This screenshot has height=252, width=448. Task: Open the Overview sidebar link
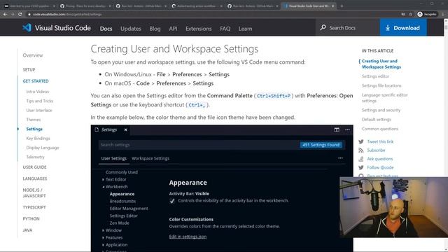pyautogui.click(x=33, y=55)
